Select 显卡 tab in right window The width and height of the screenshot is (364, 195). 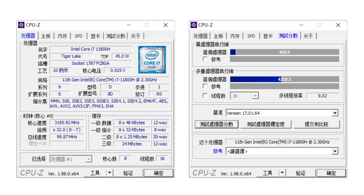[268, 36]
